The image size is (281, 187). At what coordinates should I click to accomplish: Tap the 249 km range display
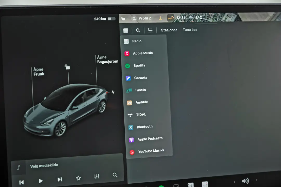100,19
